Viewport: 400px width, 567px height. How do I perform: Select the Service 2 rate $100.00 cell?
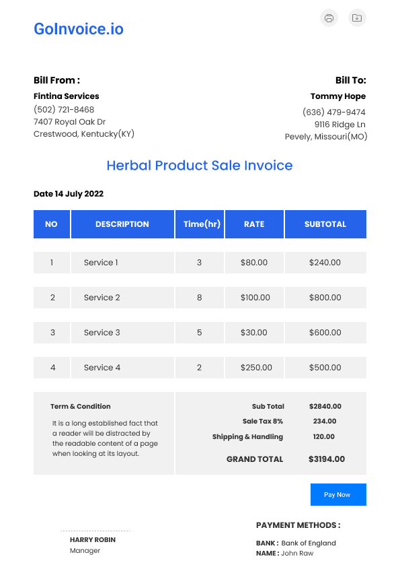click(x=254, y=298)
